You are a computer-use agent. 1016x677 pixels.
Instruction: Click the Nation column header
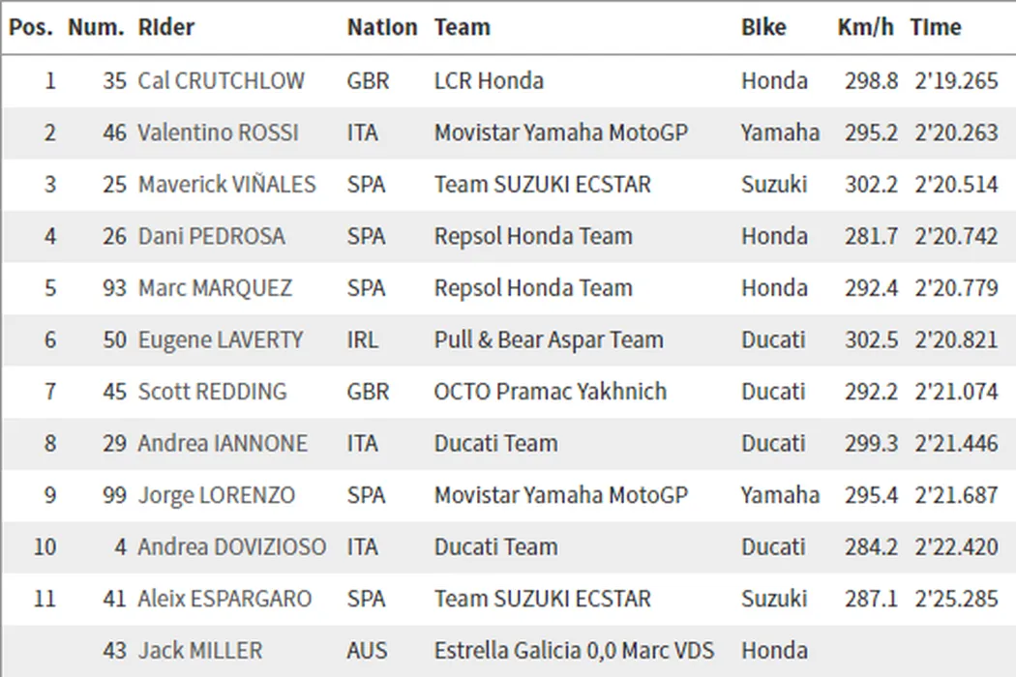[x=382, y=27]
